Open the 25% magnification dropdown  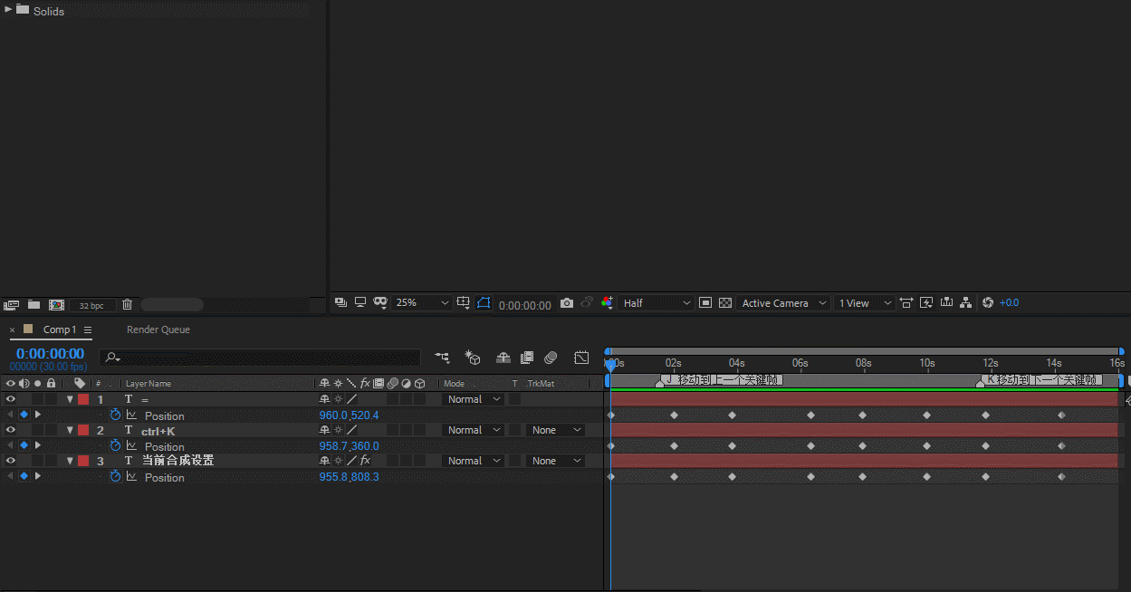[422, 303]
